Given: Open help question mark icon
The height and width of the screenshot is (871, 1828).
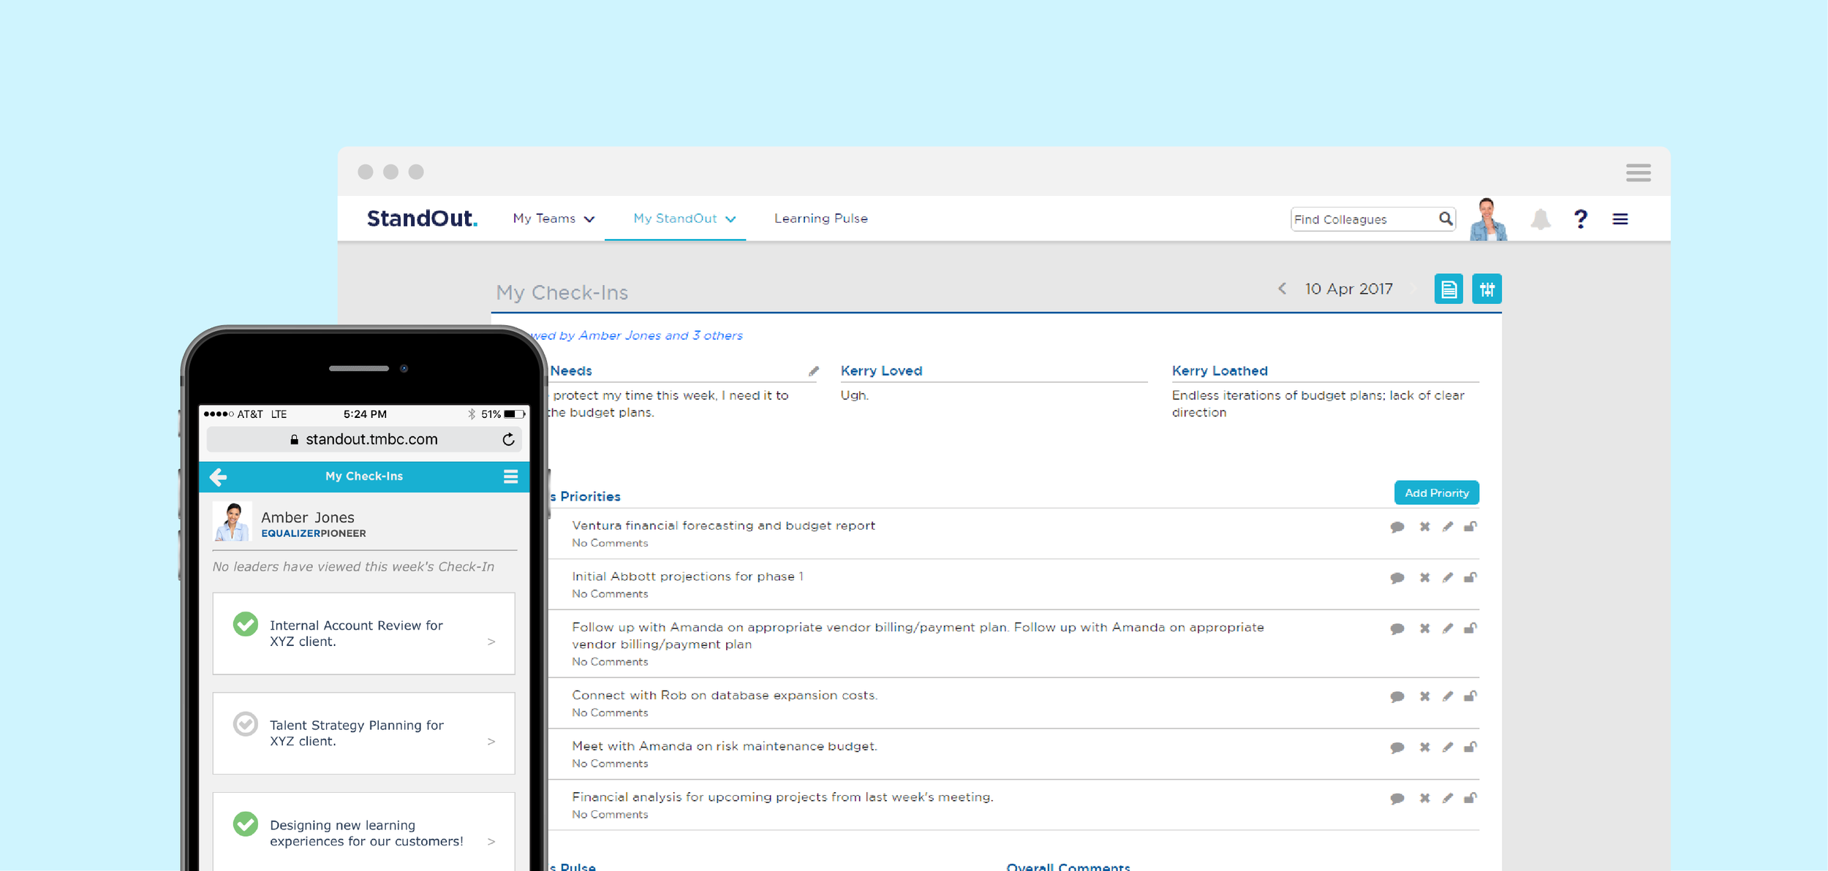Looking at the screenshot, I should 1581,218.
